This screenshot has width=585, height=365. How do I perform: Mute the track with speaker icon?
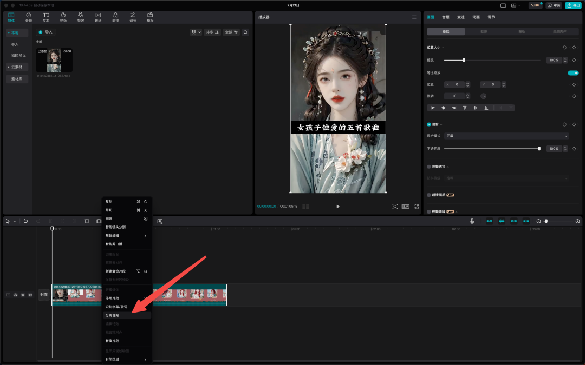coord(30,295)
